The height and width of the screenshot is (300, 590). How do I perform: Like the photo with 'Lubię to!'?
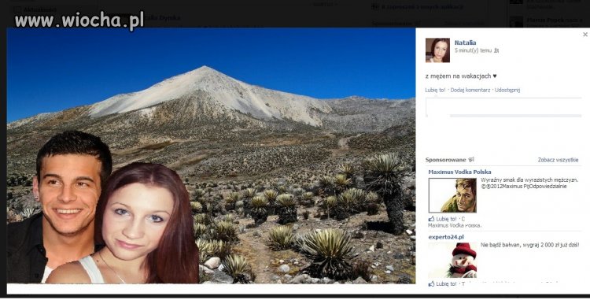pyautogui.click(x=435, y=90)
